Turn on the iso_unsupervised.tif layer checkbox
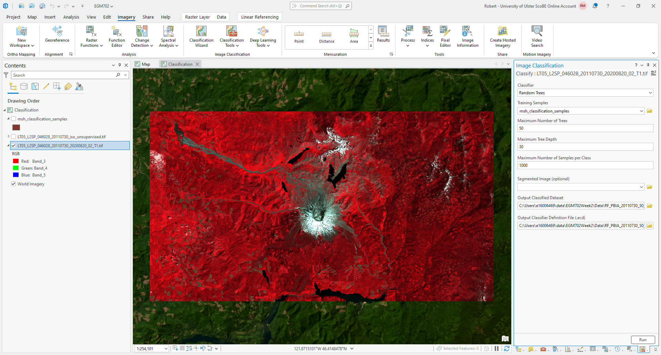The width and height of the screenshot is (661, 355). pyautogui.click(x=14, y=137)
